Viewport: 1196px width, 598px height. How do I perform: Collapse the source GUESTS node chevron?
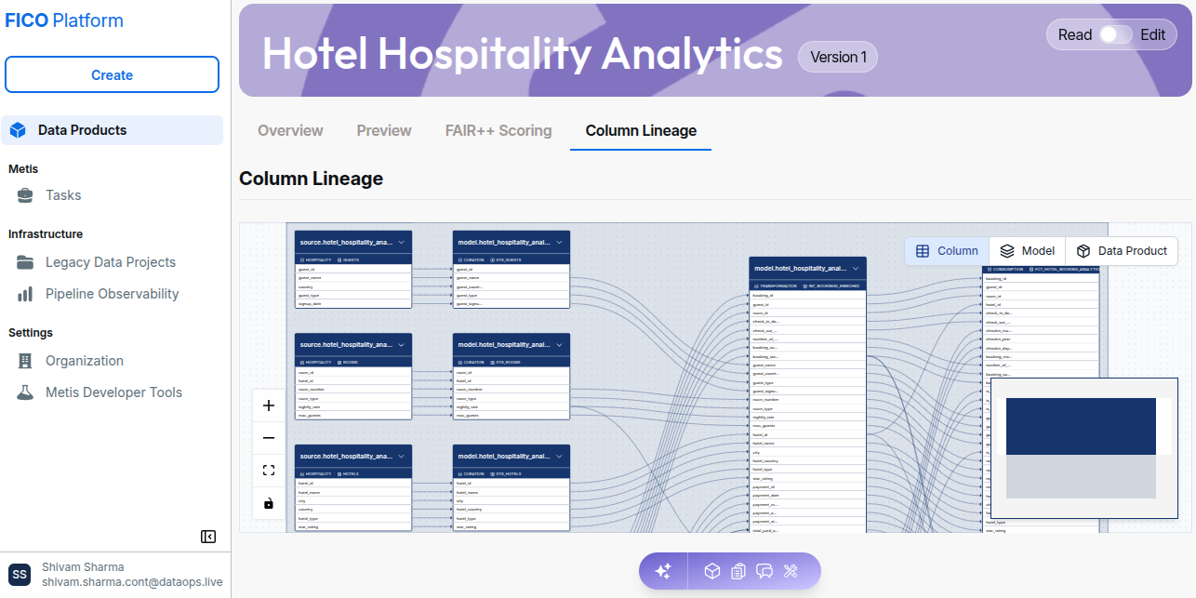[x=402, y=242]
